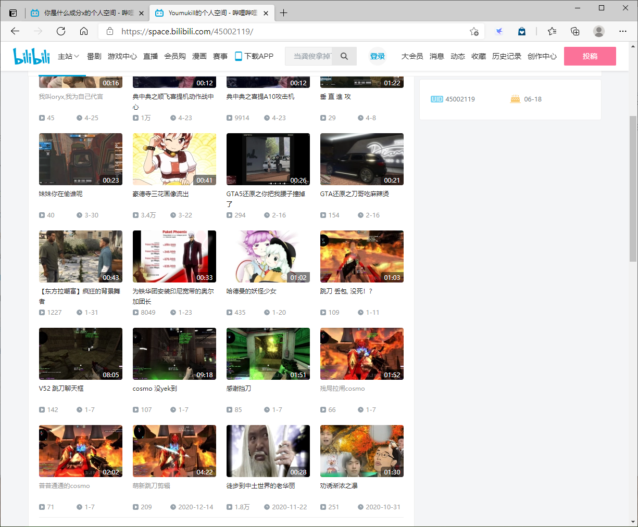Viewport: 638px width, 527px height.
Task: Click the 登录 button
Action: pyautogui.click(x=377, y=56)
